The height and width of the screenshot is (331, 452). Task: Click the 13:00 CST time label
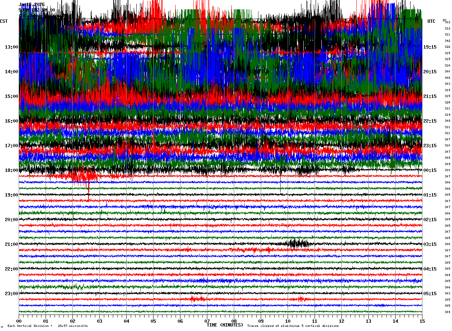click(12, 47)
